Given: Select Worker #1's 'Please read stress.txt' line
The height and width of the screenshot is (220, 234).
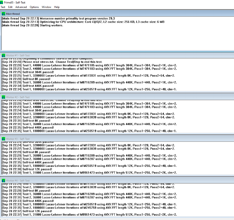Looking at the screenshot, I should (x=52, y=62).
